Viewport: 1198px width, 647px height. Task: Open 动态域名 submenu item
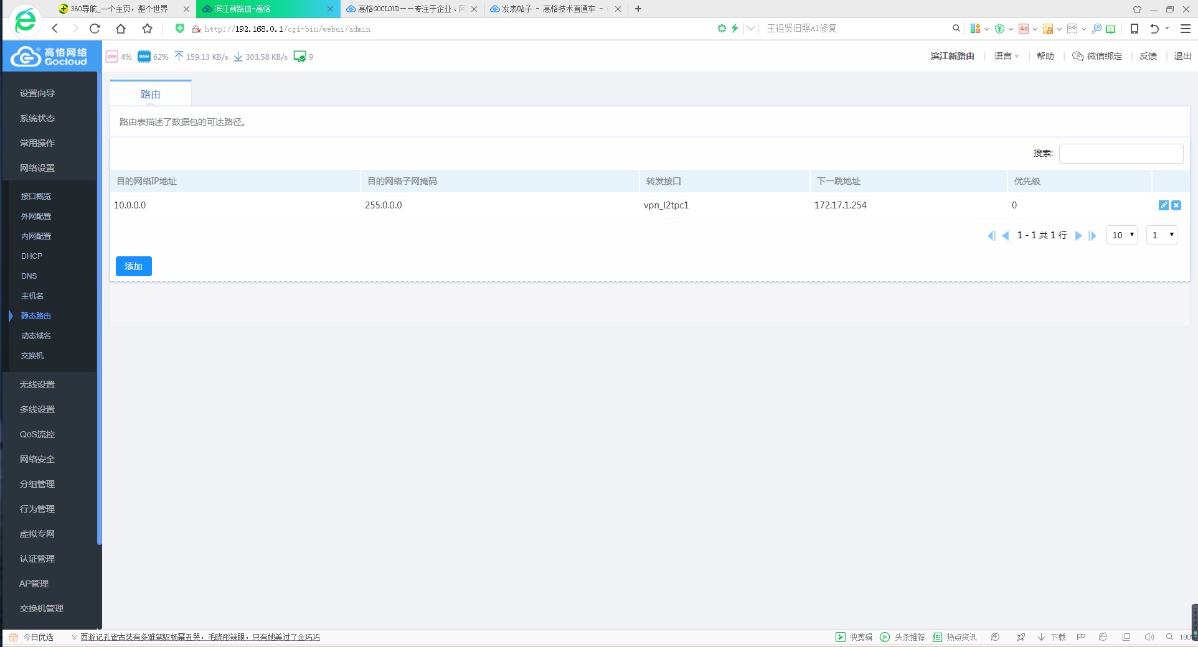point(36,336)
